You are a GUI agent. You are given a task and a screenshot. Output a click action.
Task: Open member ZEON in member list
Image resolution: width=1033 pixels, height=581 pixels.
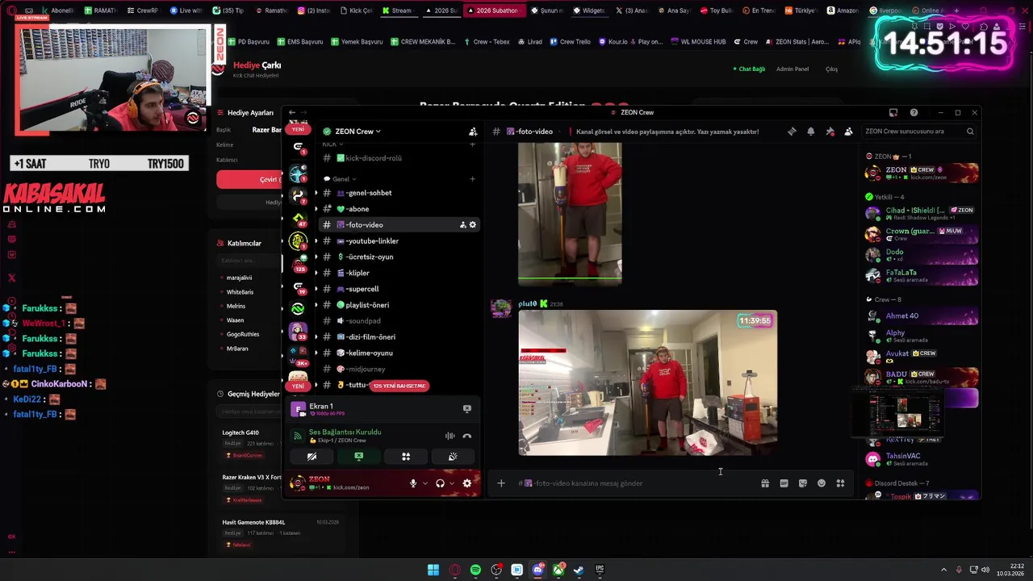(921, 173)
